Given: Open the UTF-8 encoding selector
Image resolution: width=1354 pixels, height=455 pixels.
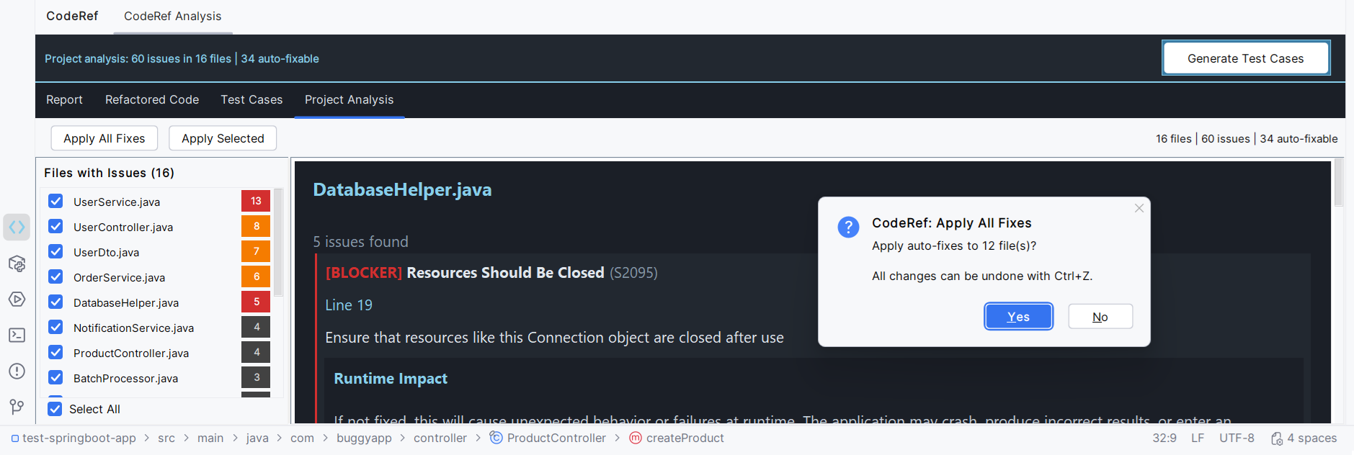Looking at the screenshot, I should click(1237, 438).
